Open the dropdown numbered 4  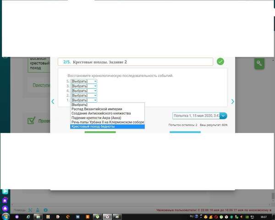coord(84,91)
